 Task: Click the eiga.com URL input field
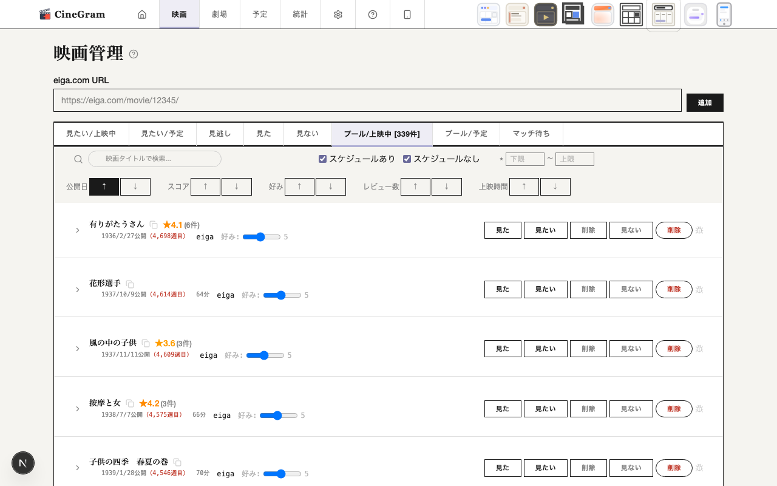point(367,100)
